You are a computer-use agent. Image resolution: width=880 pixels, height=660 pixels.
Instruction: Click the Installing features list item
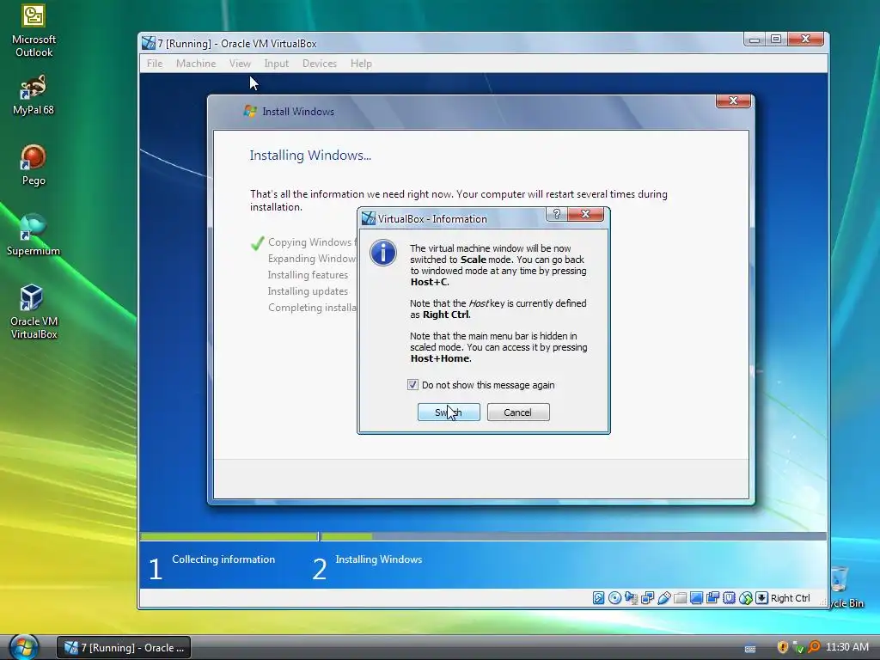tap(308, 275)
